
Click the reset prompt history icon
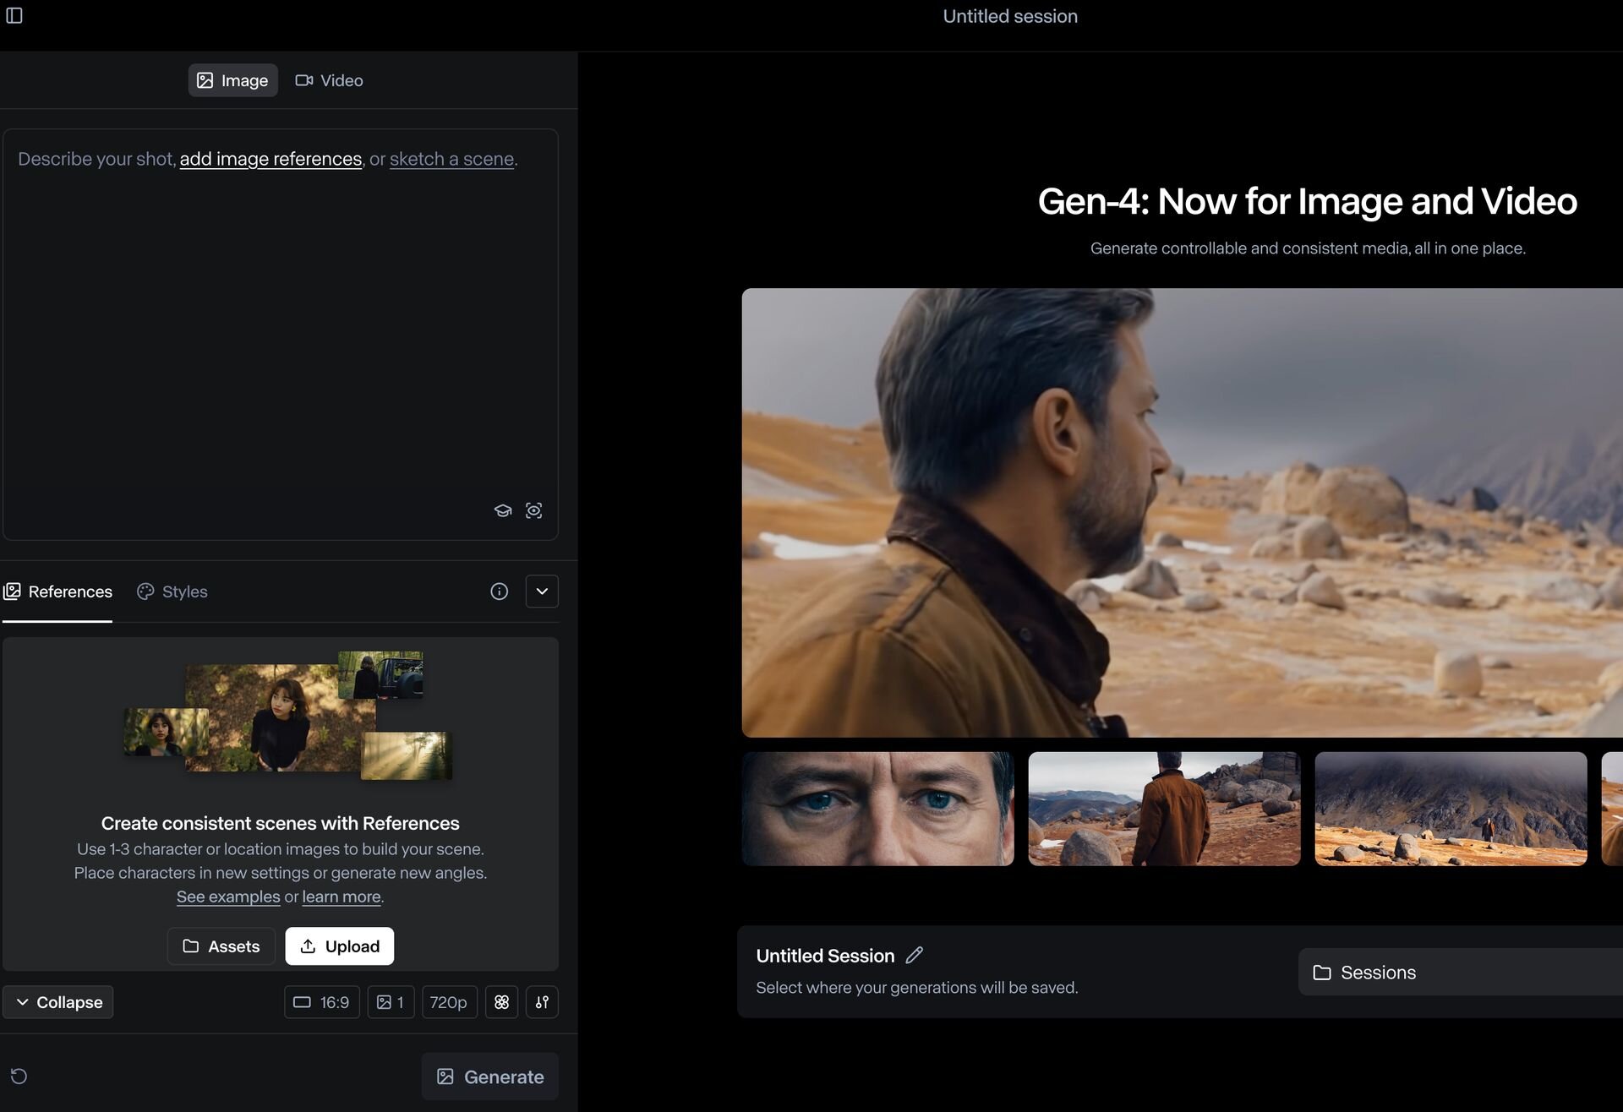coord(19,1076)
